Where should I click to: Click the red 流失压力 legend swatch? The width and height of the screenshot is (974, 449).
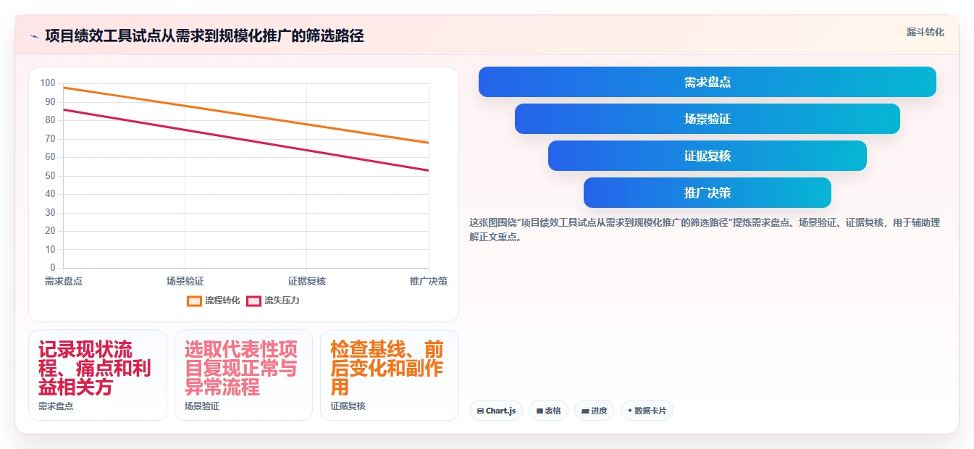[253, 301]
